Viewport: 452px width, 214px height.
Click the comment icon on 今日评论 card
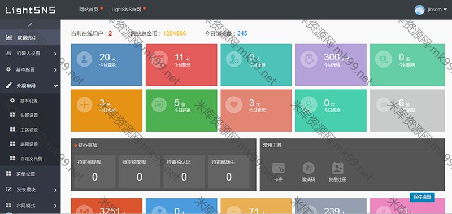pos(159,104)
